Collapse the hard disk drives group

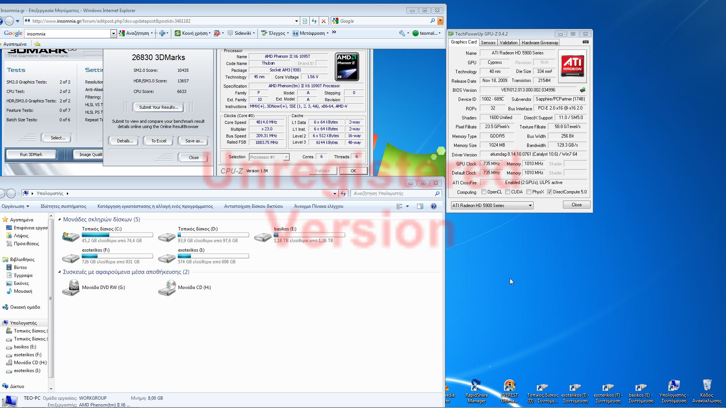[x=60, y=219]
